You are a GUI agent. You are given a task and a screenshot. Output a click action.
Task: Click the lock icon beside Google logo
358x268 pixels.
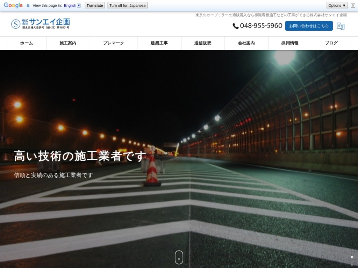point(28,6)
